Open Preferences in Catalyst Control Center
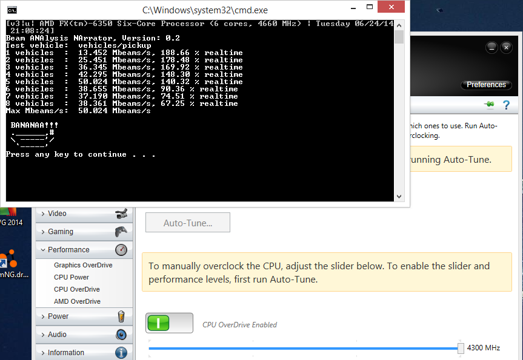The width and height of the screenshot is (523, 360). coord(486,85)
